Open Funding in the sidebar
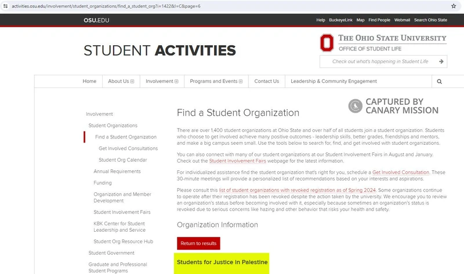Image resolution: width=464 pixels, height=274 pixels. point(103,183)
